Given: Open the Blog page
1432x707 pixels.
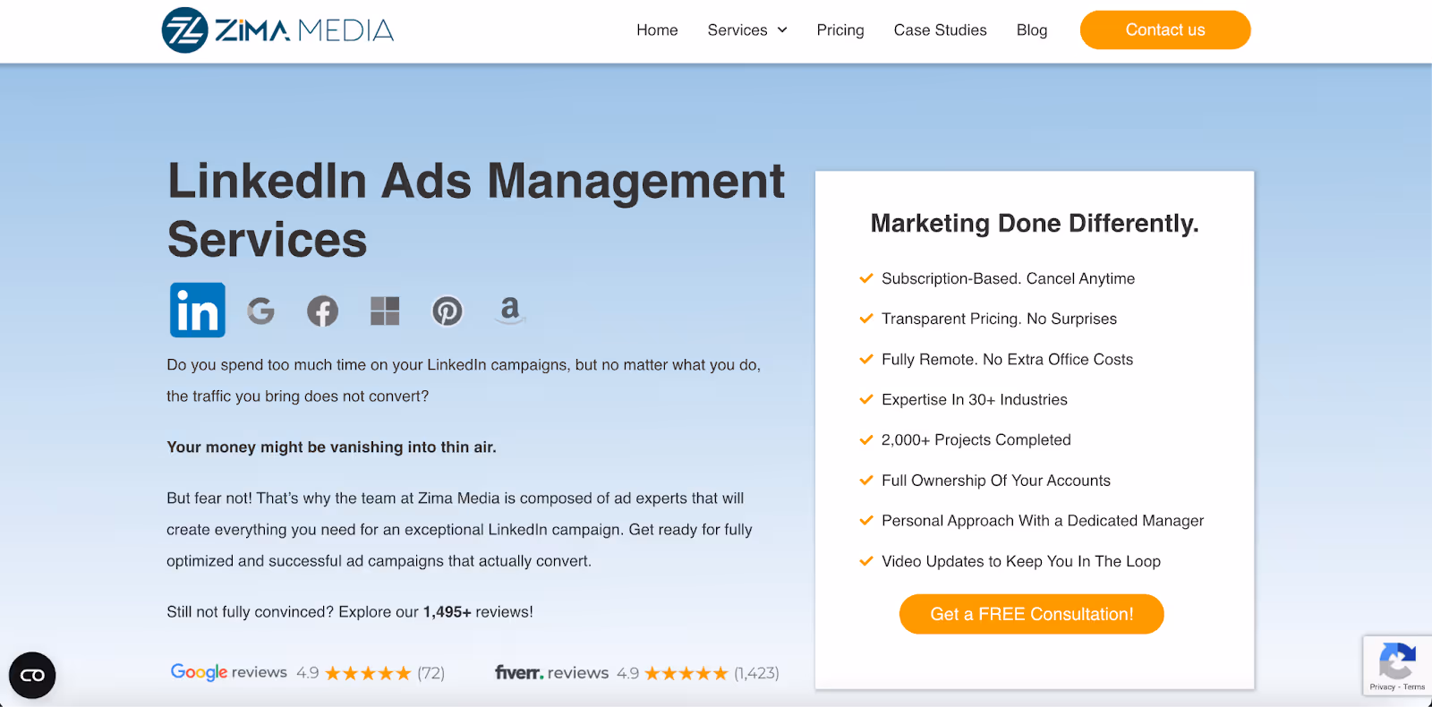Looking at the screenshot, I should [x=1032, y=30].
